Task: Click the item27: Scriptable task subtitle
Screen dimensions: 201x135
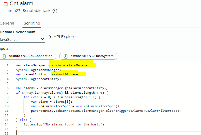Action: 29,11
